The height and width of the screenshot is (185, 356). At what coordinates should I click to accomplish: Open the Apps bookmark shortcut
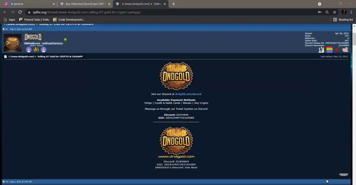tap(9, 20)
